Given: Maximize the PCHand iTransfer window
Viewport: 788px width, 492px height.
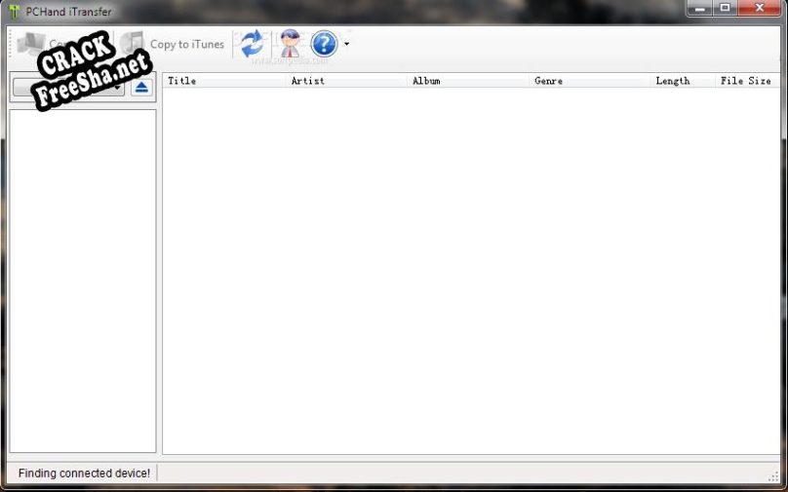Looking at the screenshot, I should tap(725, 9).
